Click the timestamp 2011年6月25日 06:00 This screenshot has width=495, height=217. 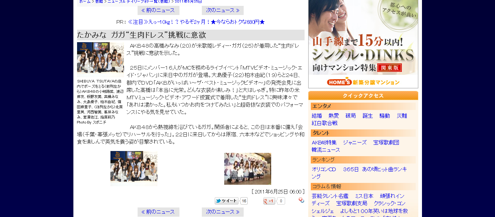click(278, 192)
